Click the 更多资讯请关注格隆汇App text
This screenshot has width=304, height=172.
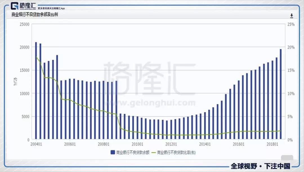pyautogui.click(x=51, y=8)
